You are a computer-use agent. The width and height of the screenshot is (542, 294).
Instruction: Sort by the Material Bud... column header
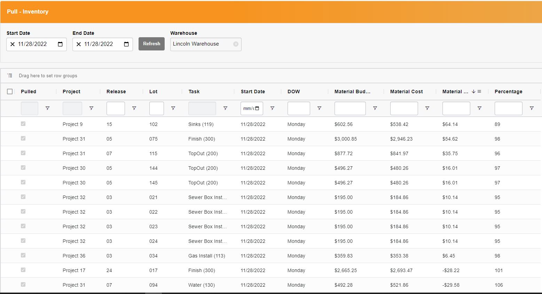coord(352,92)
